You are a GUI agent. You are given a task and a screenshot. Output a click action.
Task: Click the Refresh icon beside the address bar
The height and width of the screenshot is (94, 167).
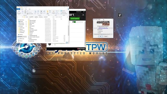pos(54,17)
